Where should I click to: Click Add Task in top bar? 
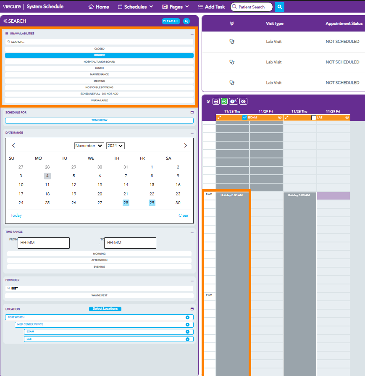tap(212, 7)
